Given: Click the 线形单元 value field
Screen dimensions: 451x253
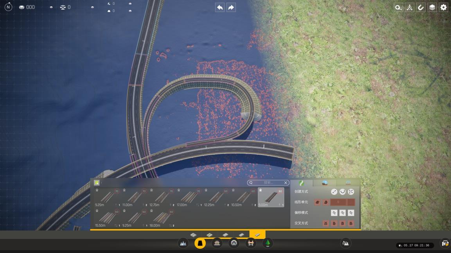Looking at the screenshot, I should (x=338, y=202).
